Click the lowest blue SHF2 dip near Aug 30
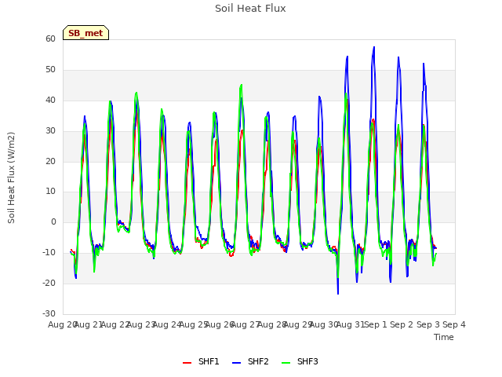 (338, 293)
